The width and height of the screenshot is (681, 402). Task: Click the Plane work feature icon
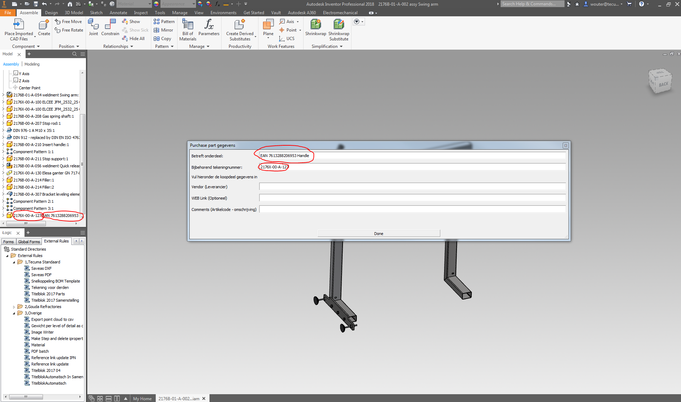[x=268, y=25]
